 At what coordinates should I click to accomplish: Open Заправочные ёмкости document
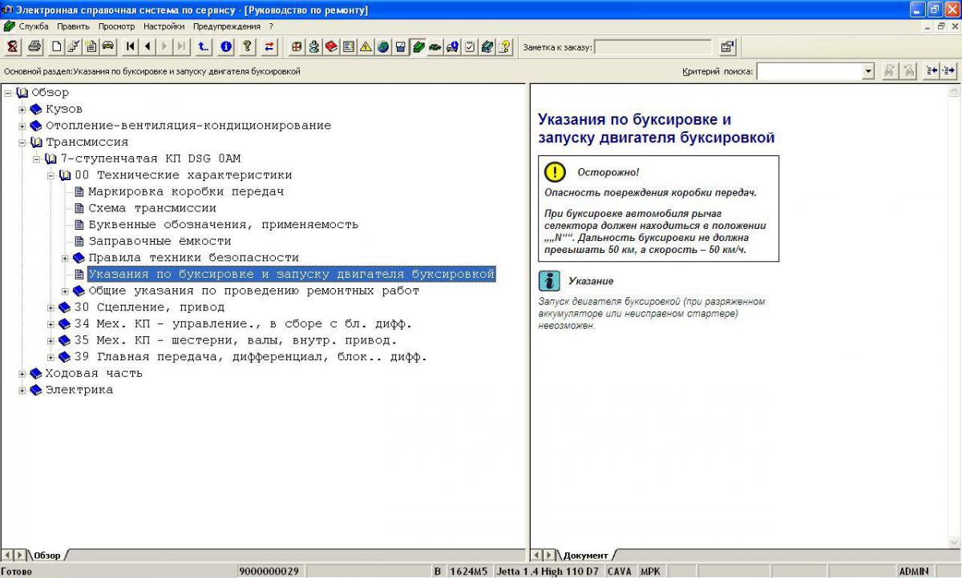tap(160, 241)
